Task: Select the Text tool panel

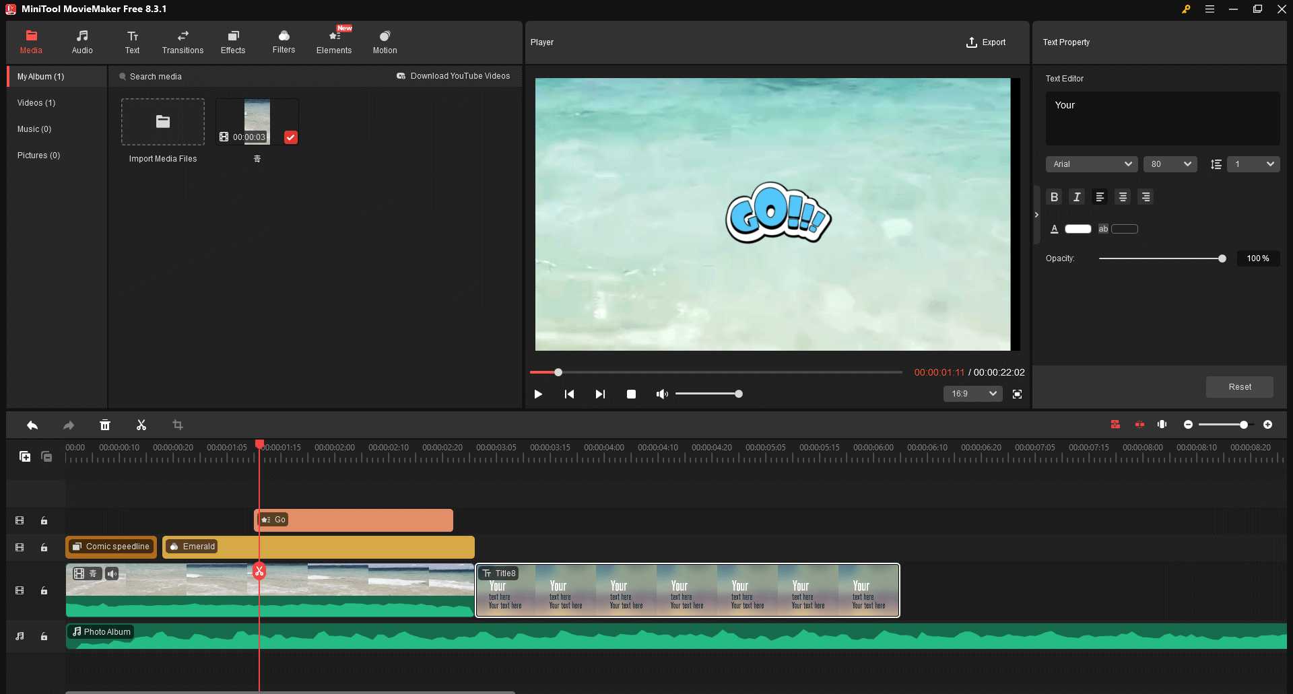Action: coord(132,42)
